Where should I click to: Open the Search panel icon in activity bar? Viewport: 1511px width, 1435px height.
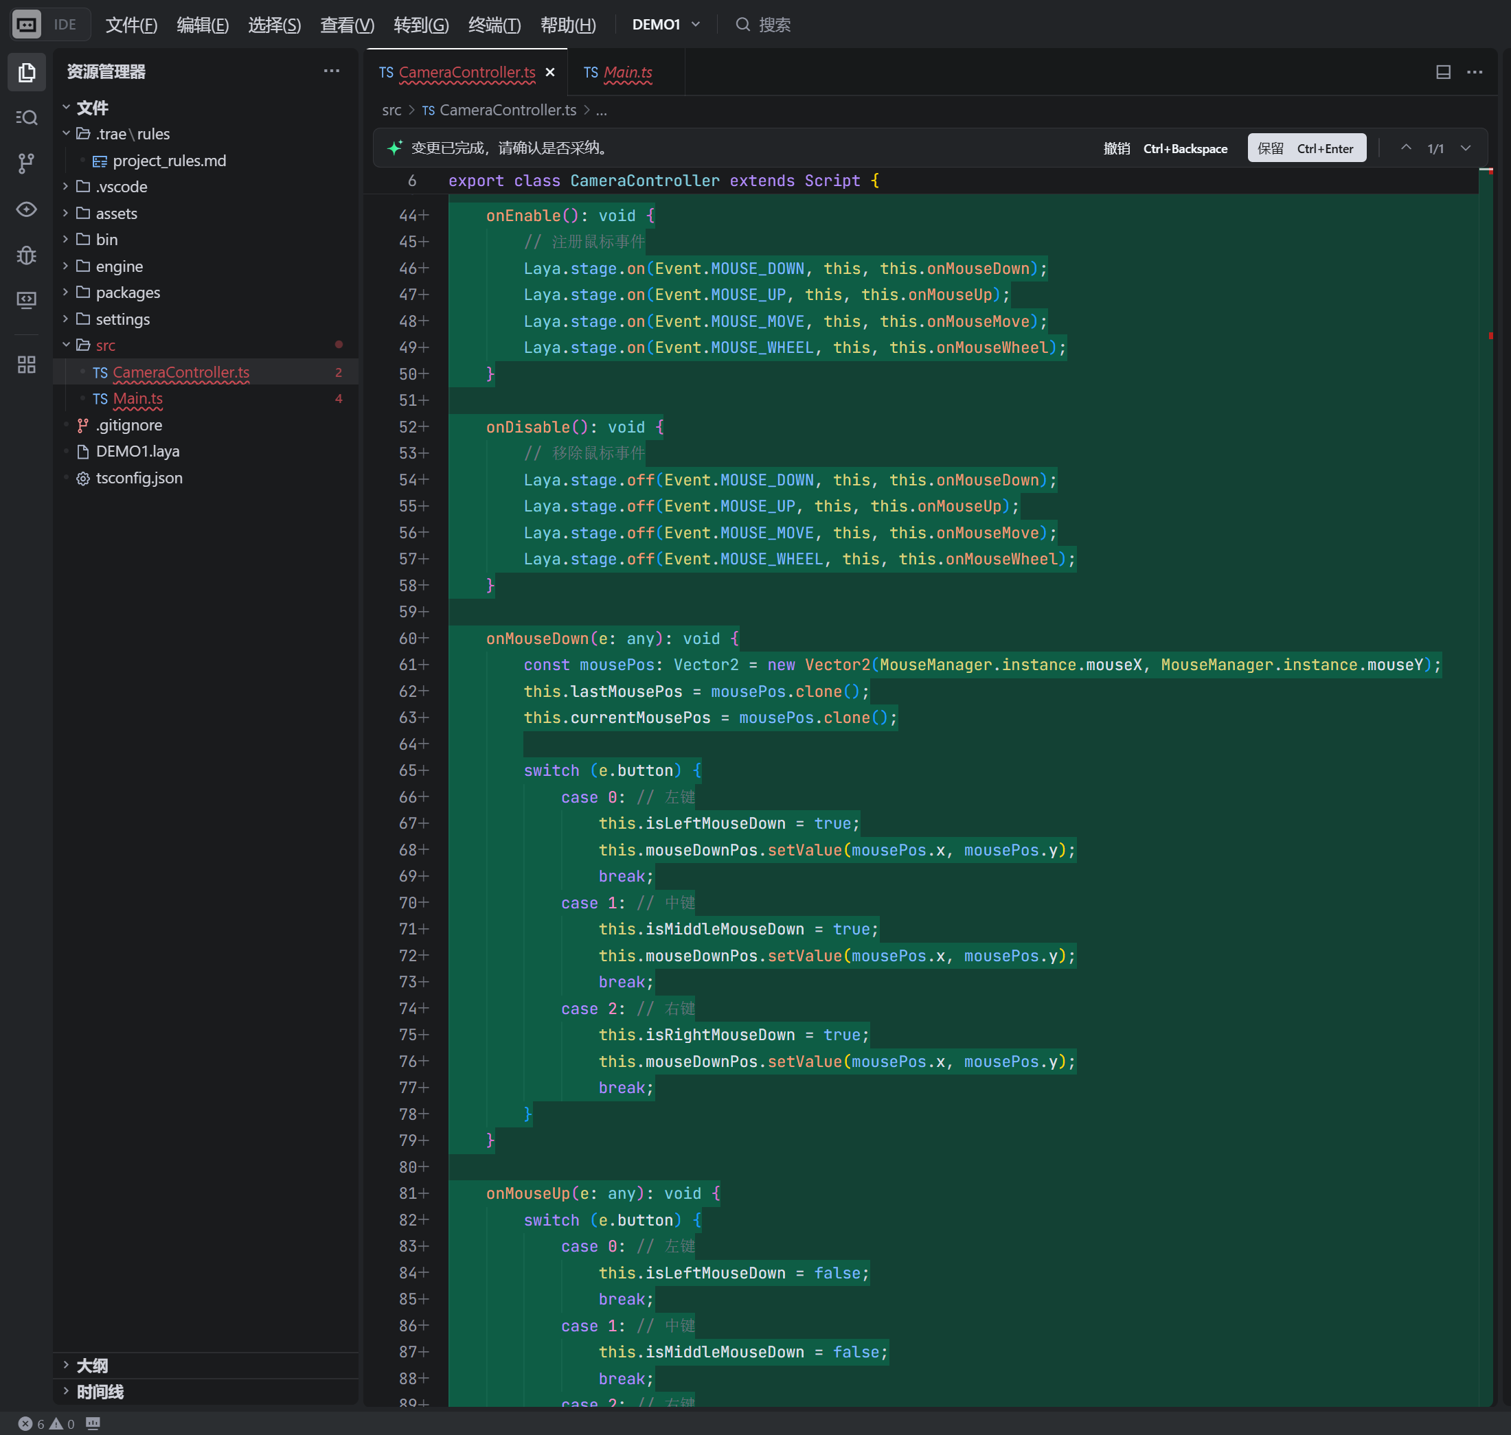27,118
